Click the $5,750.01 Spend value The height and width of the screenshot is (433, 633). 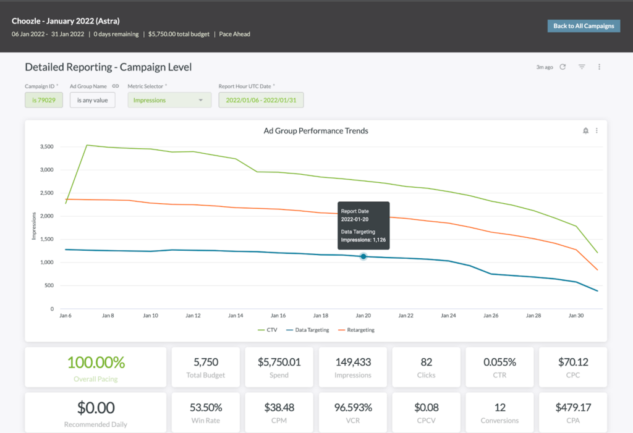coord(279,363)
